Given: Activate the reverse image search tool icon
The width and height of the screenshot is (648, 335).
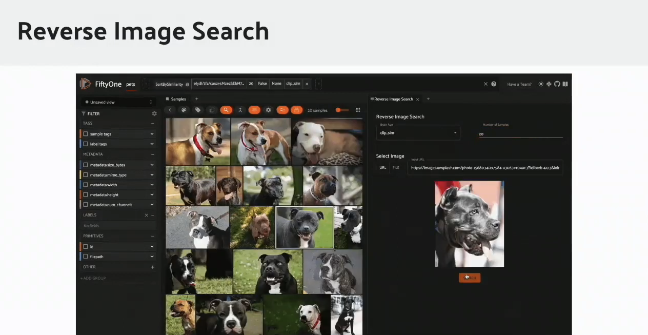Looking at the screenshot, I should pos(297,110).
